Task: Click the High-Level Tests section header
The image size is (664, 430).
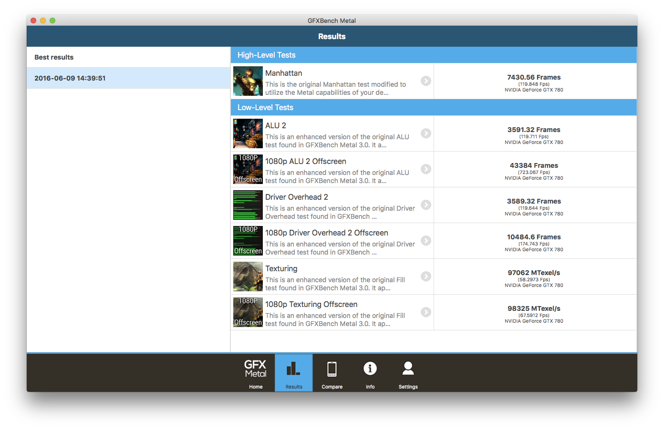Action: [434, 55]
